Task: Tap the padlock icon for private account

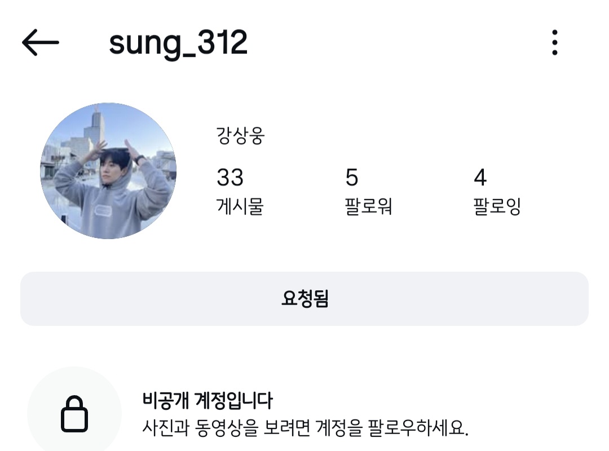Action: 74,414
